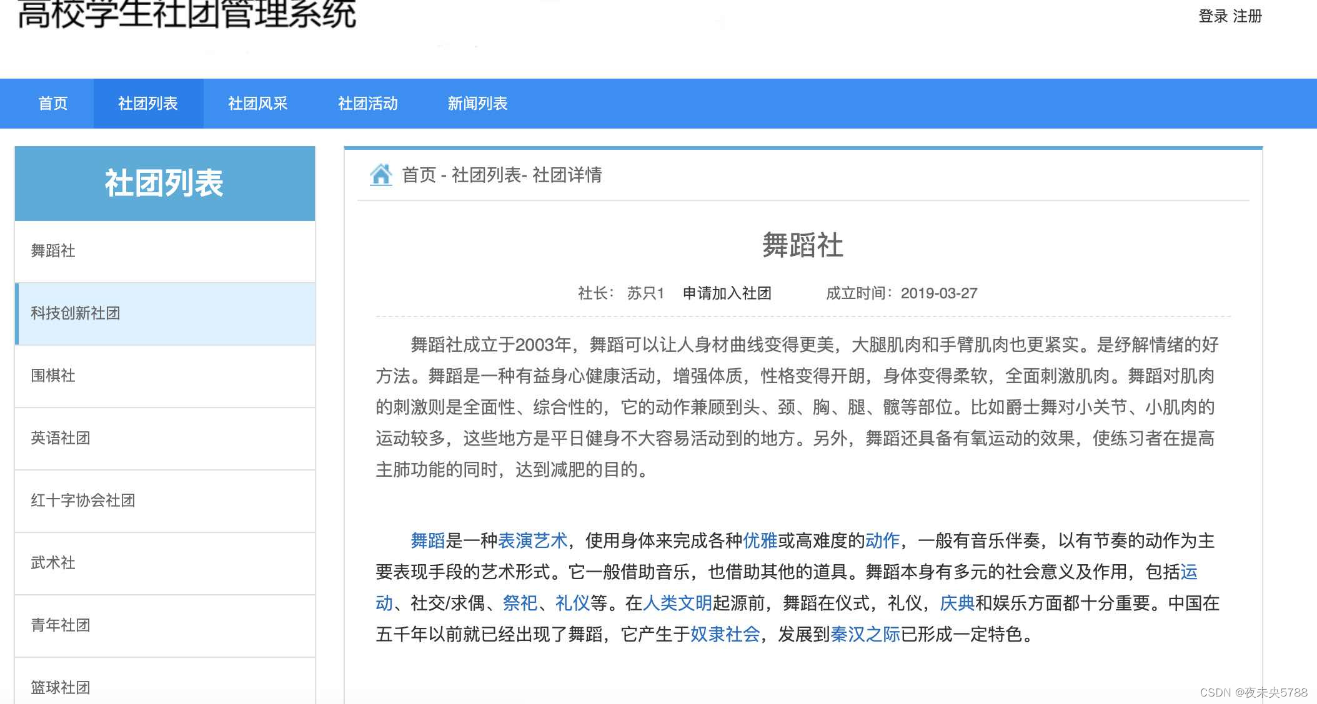This screenshot has width=1317, height=704.
Task: Open 新闻列表 navigation tab
Action: (477, 104)
